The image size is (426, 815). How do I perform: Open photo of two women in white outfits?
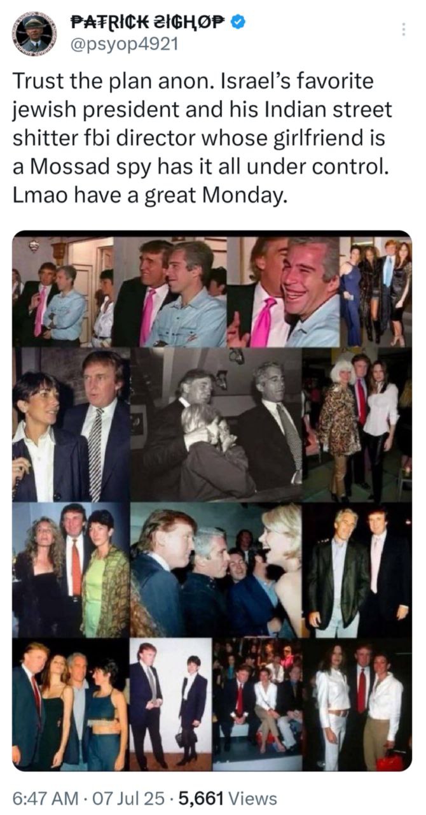[357, 704]
